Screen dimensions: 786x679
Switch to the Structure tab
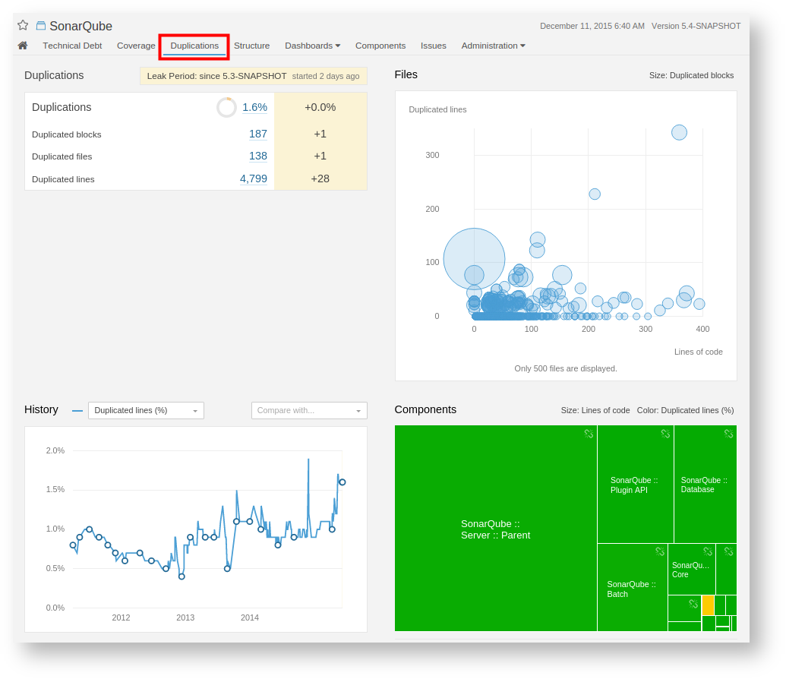251,46
